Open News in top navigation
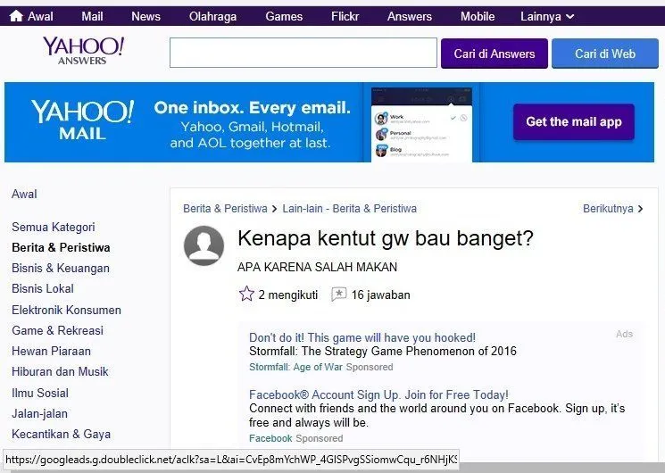 point(145,17)
